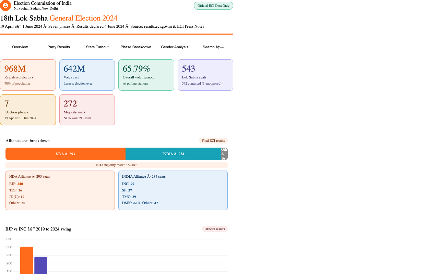Click the teal INDIA 234 bar segment
This screenshot has height=274, width=439.
pyautogui.click(x=173, y=154)
